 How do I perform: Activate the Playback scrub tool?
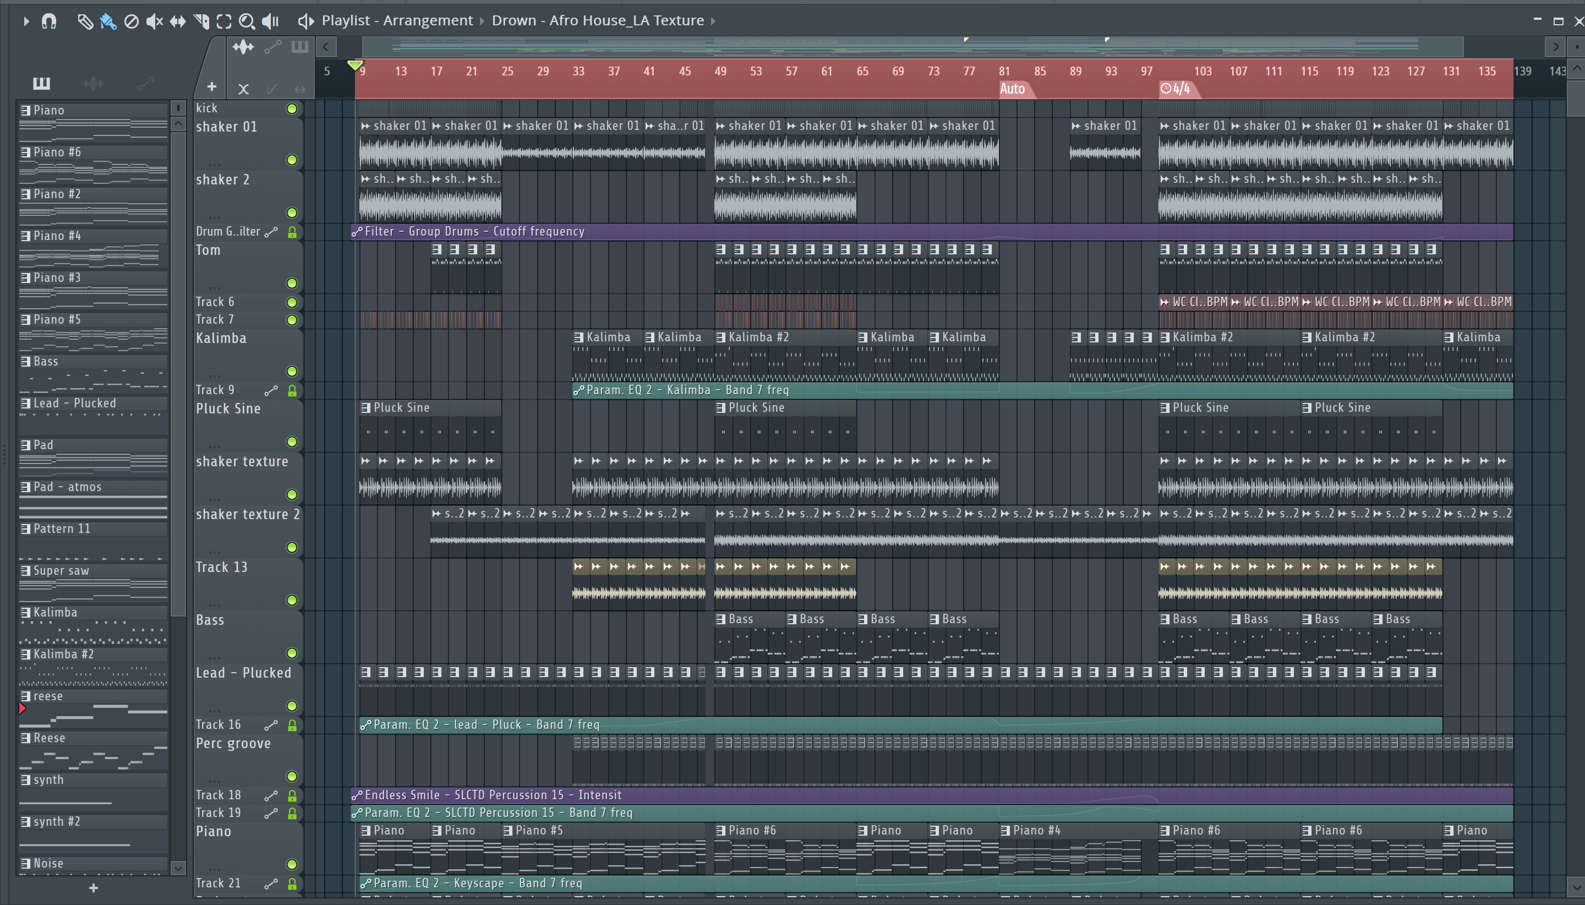pos(270,21)
